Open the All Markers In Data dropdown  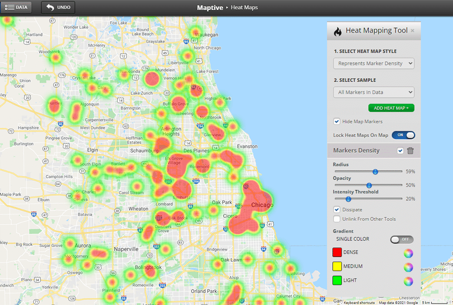click(x=373, y=92)
